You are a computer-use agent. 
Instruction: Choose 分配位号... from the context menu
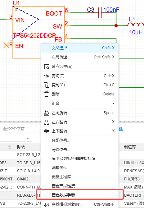80,141
